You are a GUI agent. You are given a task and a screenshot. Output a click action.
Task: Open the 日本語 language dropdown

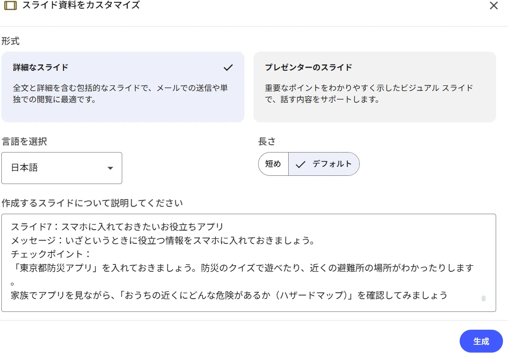click(62, 168)
